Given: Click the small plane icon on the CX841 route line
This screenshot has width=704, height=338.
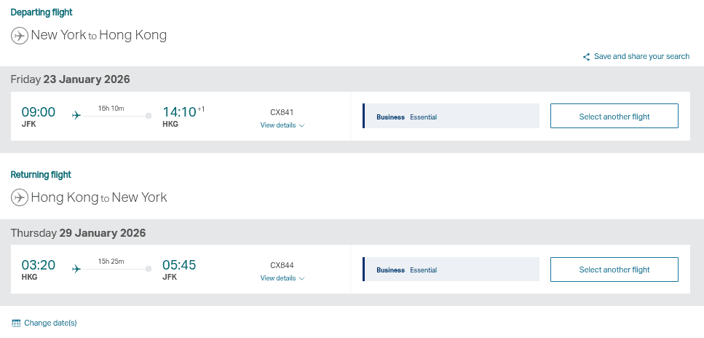Looking at the screenshot, I should [76, 115].
